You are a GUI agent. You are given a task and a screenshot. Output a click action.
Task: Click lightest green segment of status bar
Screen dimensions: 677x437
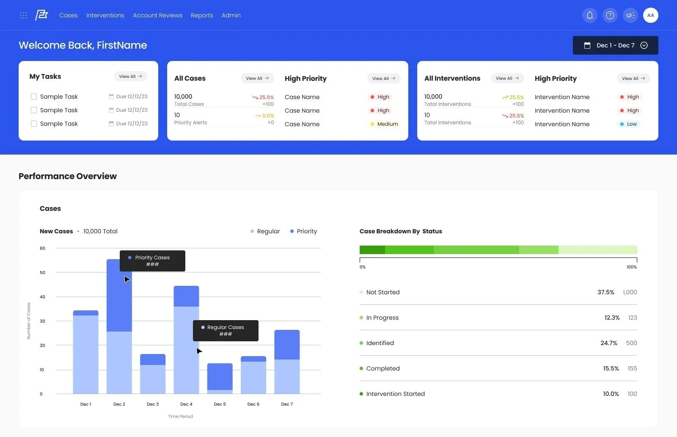(x=598, y=250)
